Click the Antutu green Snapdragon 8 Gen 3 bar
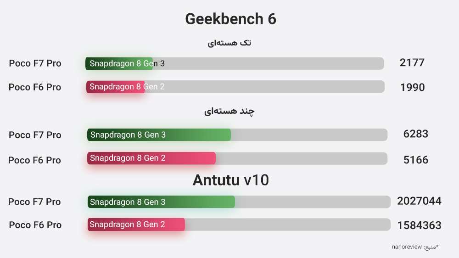Image resolution: width=459 pixels, height=258 pixels. coord(161,202)
